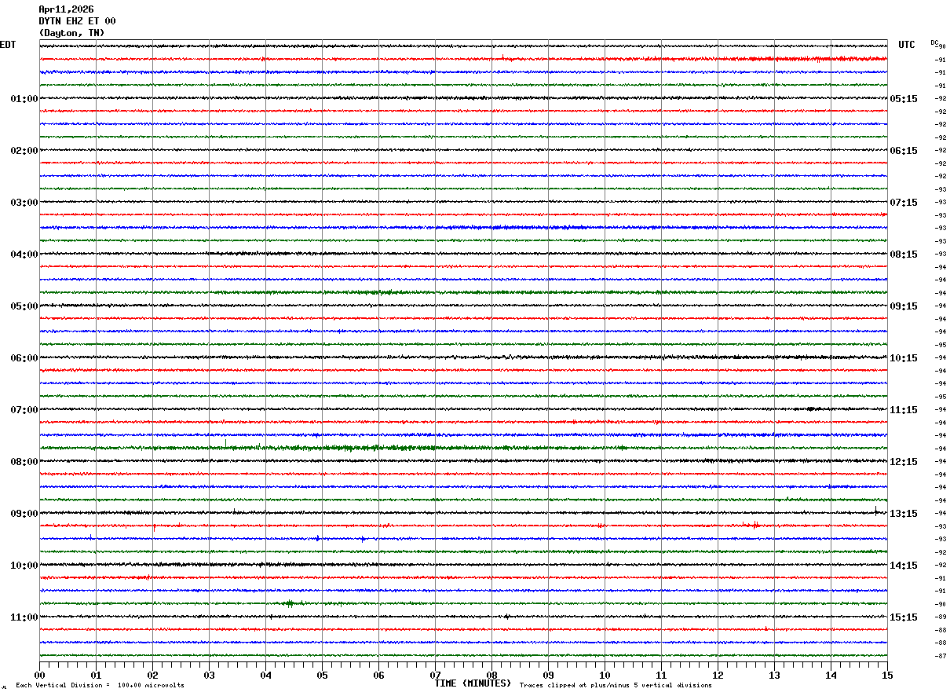Image resolution: width=950 pixels, height=696 pixels.
Task: Select the 09:00 EDT time label
Action: [x=24, y=514]
